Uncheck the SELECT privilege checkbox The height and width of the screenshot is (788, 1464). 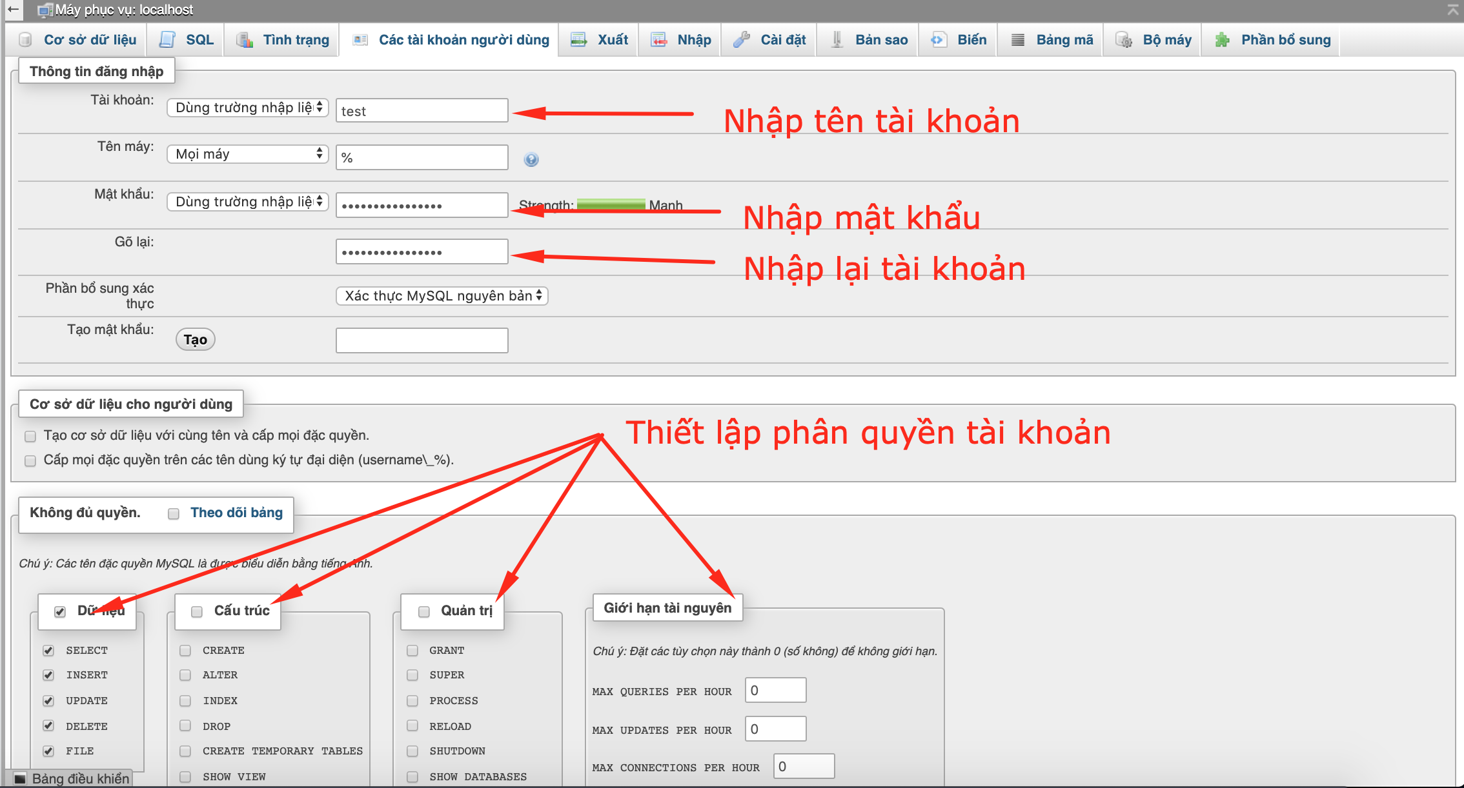coord(48,650)
